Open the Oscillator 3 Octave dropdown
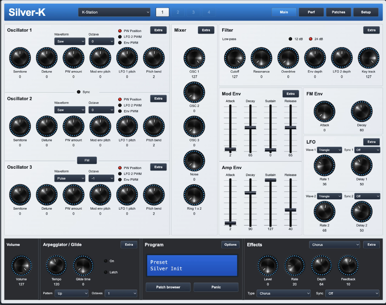The height and width of the screenshot is (305, 386). point(101,178)
